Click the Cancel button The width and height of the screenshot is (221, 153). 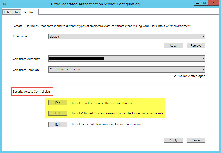(x=196, y=140)
